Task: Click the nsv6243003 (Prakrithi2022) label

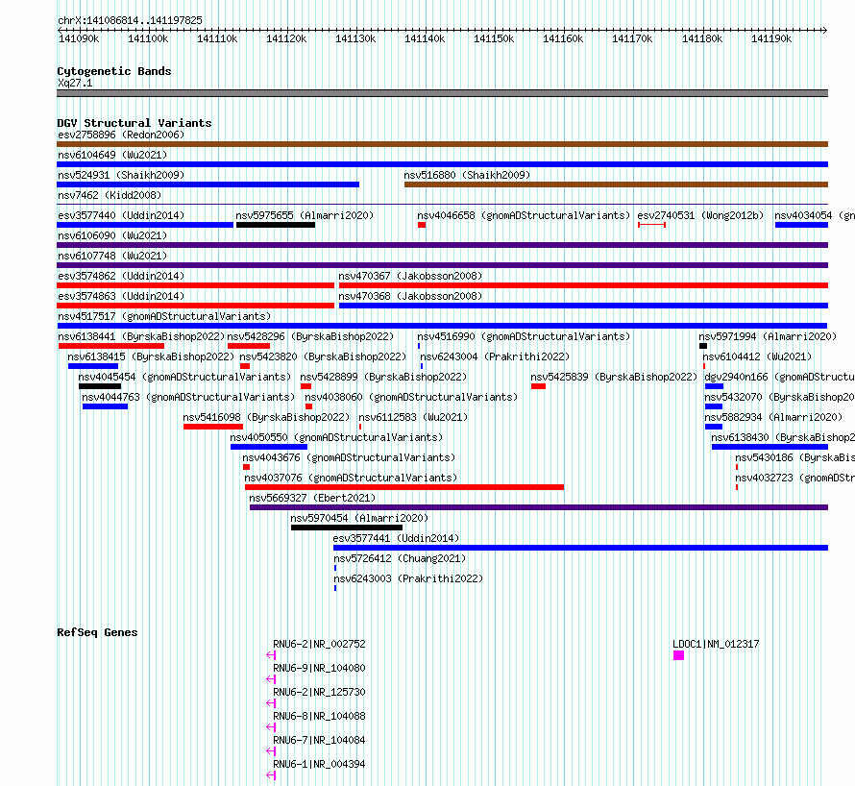Action: pyautogui.click(x=408, y=578)
